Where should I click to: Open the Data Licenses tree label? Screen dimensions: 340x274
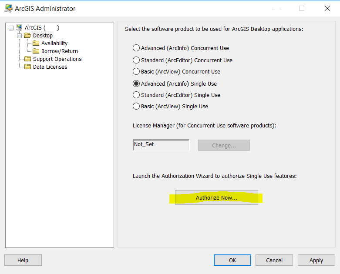point(50,67)
